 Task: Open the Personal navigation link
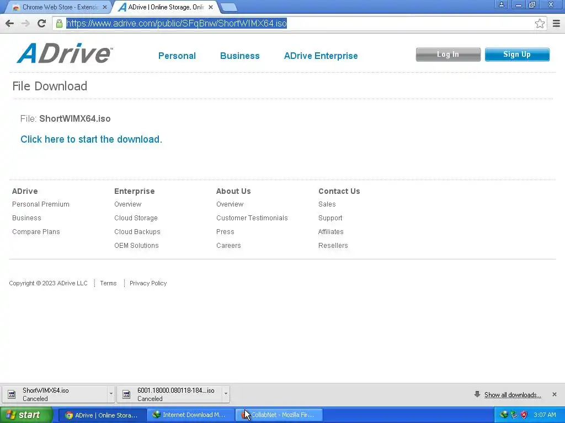(177, 56)
